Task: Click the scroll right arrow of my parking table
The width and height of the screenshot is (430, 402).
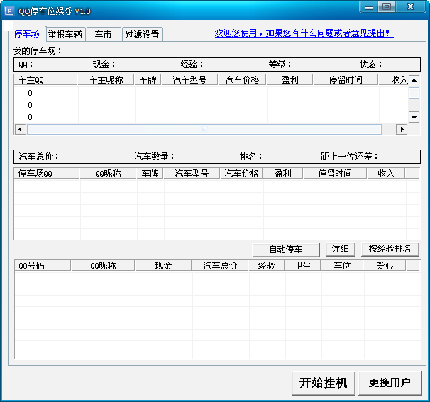Action: (x=402, y=129)
